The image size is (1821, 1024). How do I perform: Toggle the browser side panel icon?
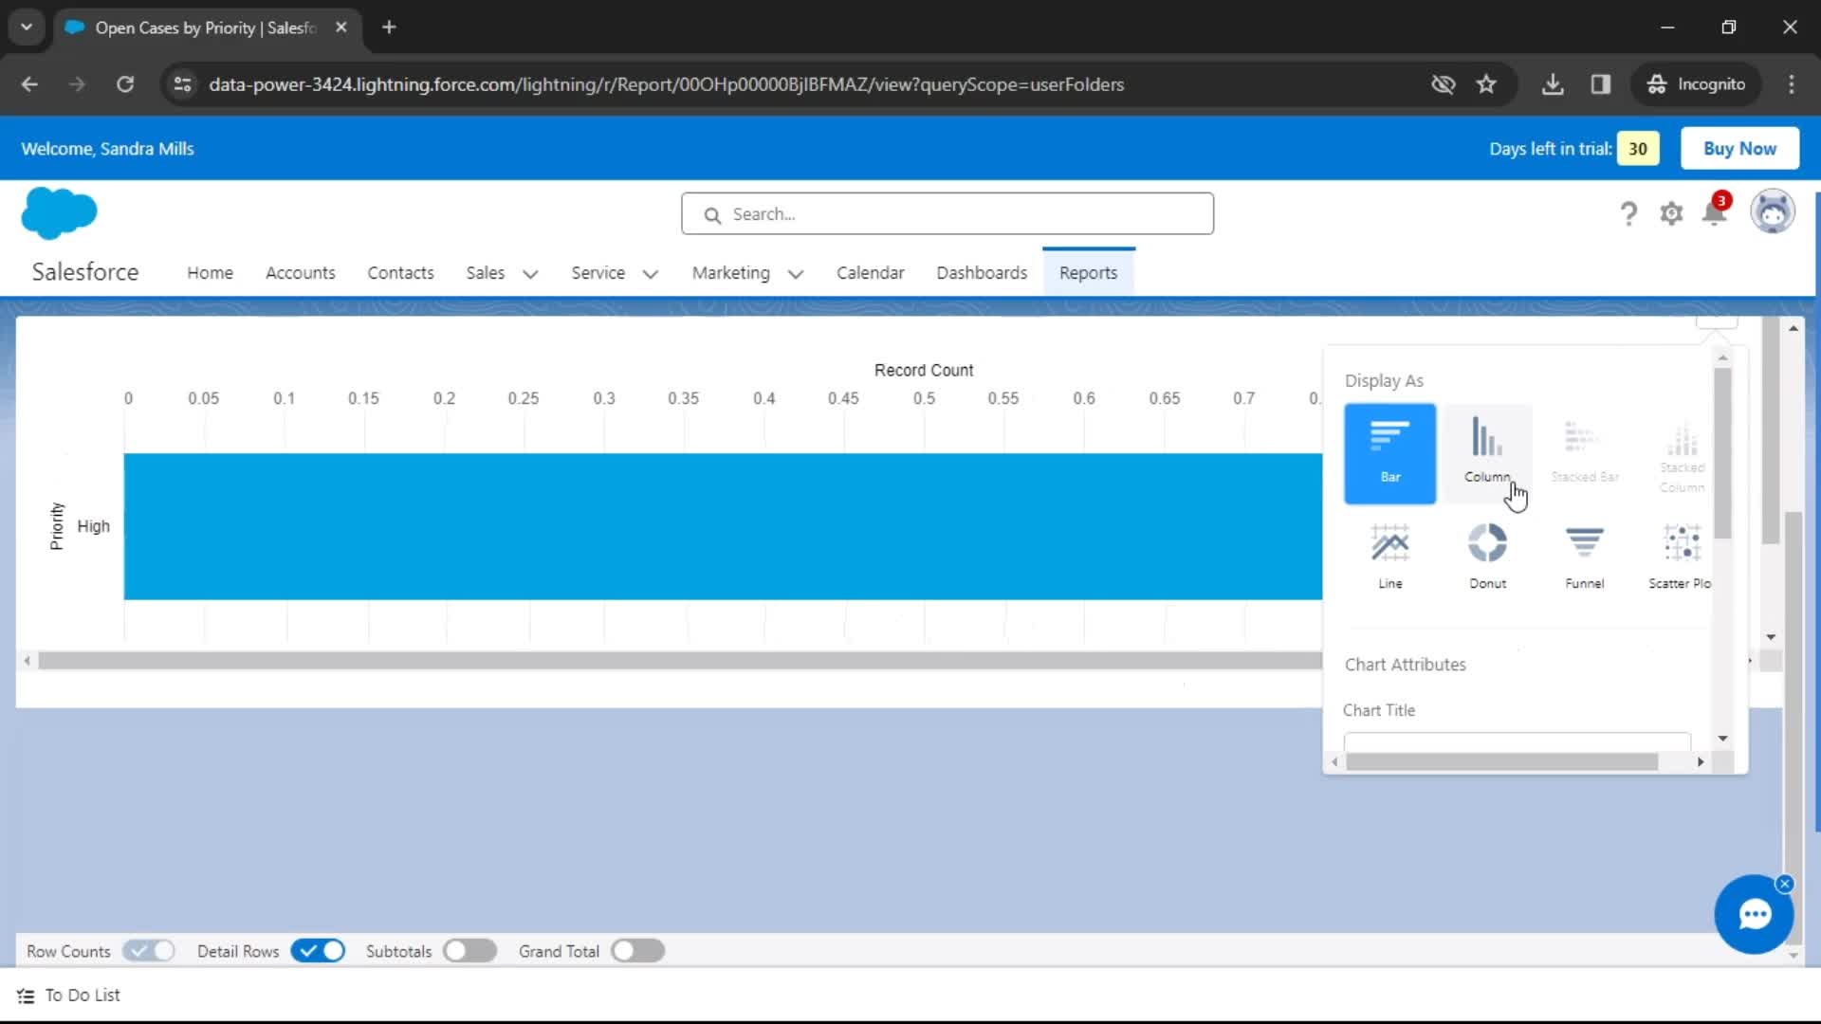pyautogui.click(x=1601, y=83)
